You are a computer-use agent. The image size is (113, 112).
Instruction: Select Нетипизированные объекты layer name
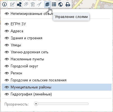(32, 14)
